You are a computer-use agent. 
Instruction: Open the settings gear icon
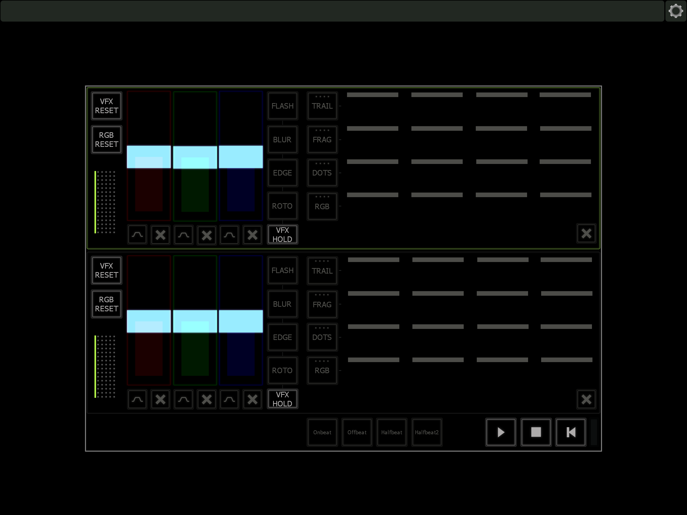click(x=675, y=11)
